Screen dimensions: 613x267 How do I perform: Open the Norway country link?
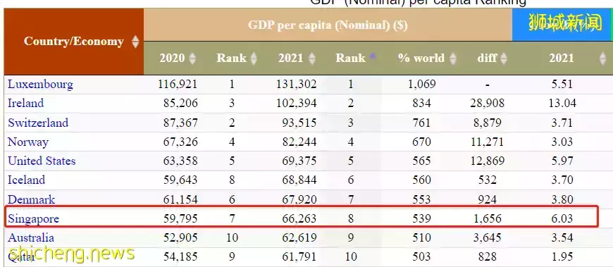28,142
